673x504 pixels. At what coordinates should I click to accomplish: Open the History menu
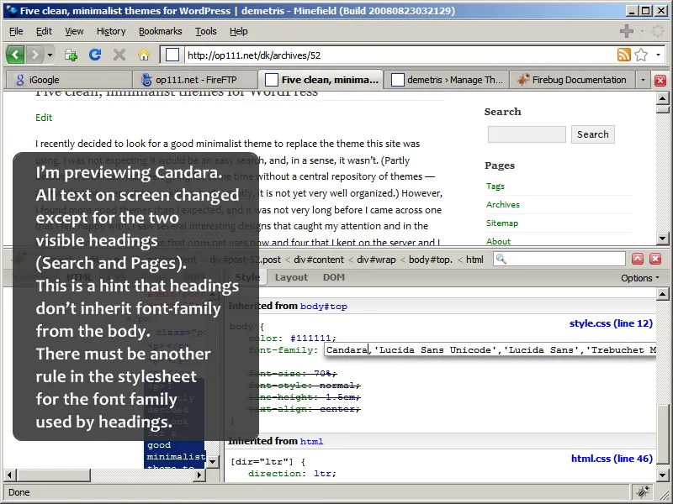pos(111,31)
